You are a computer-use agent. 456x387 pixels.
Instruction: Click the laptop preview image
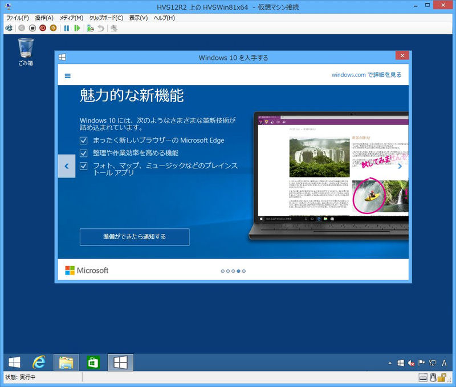329,176
